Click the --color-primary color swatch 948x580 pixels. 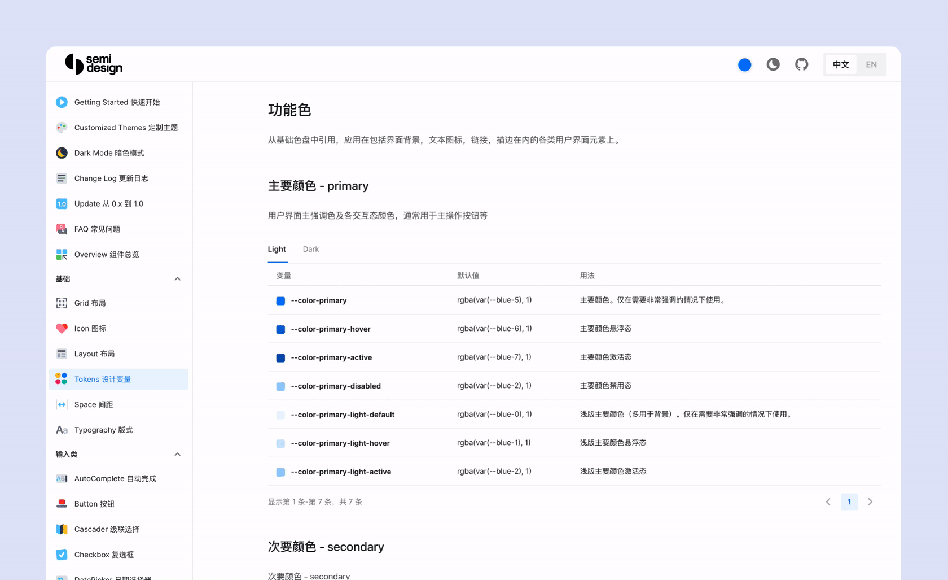click(280, 301)
